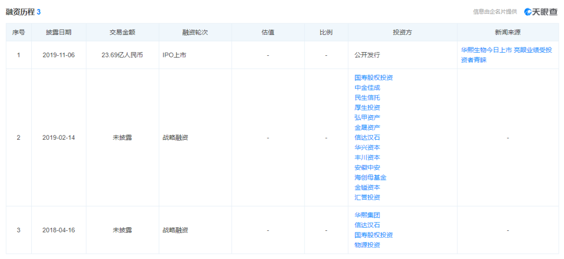Open investor link 金晟资产
Image resolution: width=564 pixels, height=259 pixels.
tap(367, 127)
